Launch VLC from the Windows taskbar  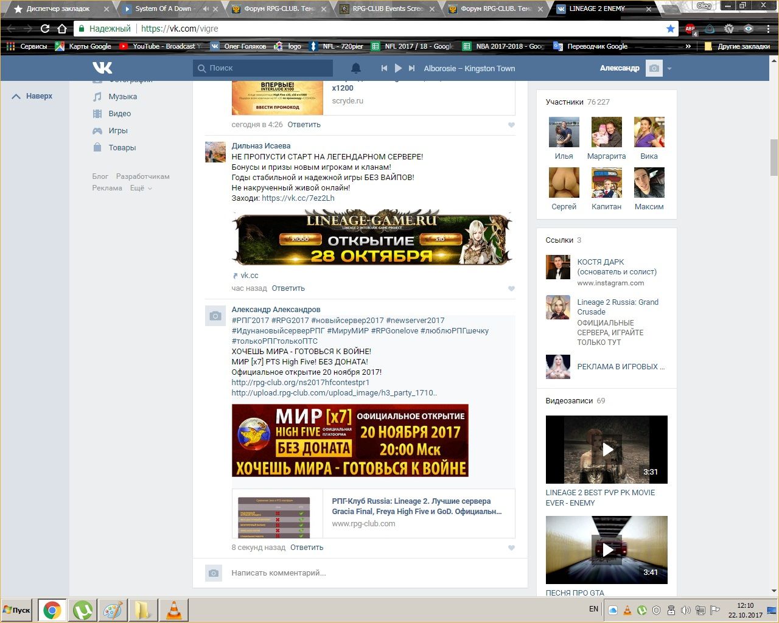click(173, 610)
